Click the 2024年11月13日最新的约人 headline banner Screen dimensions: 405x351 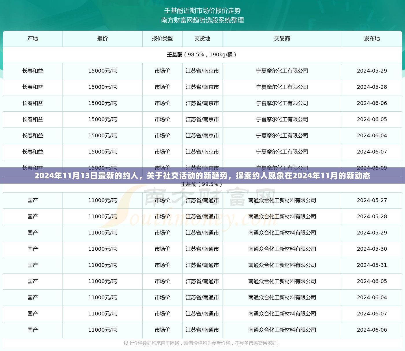[x=203, y=175]
